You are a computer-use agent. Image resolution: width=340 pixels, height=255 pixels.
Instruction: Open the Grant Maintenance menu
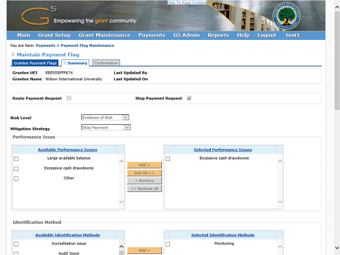point(104,35)
